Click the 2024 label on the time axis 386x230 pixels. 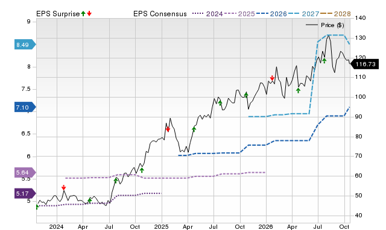click(56, 226)
